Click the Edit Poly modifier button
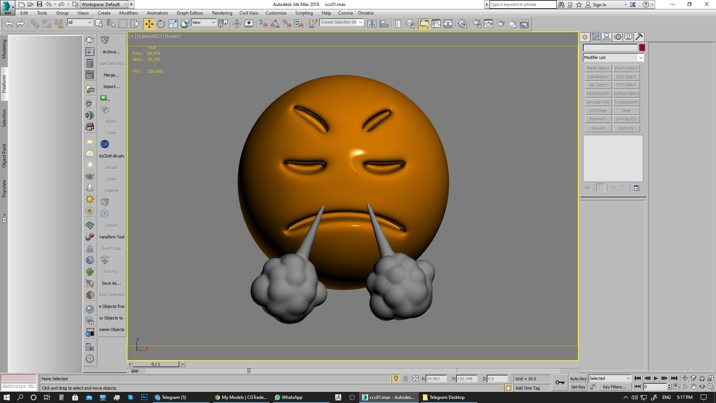This screenshot has height=403, width=716. [x=626, y=128]
